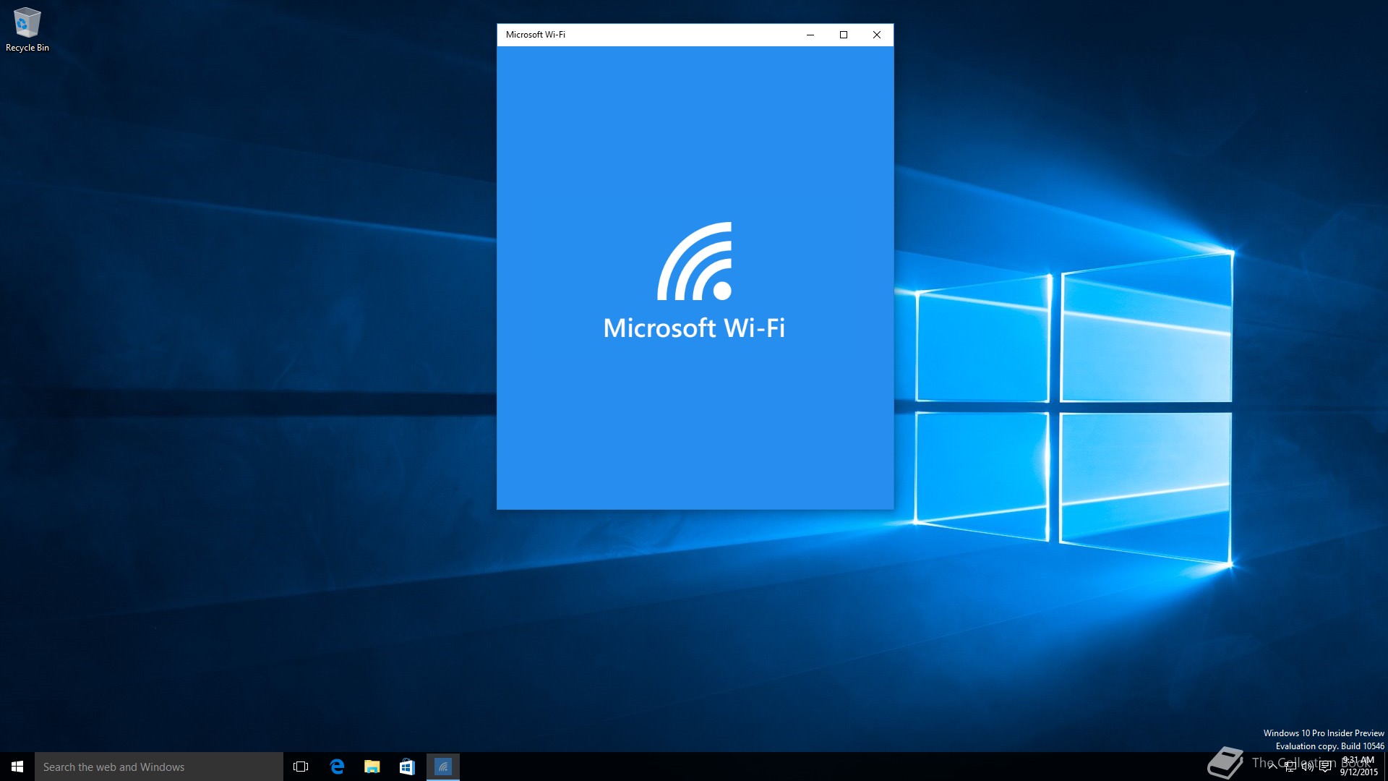Click the Search the web and Windows box
This screenshot has height=781, width=1388.
159,767
